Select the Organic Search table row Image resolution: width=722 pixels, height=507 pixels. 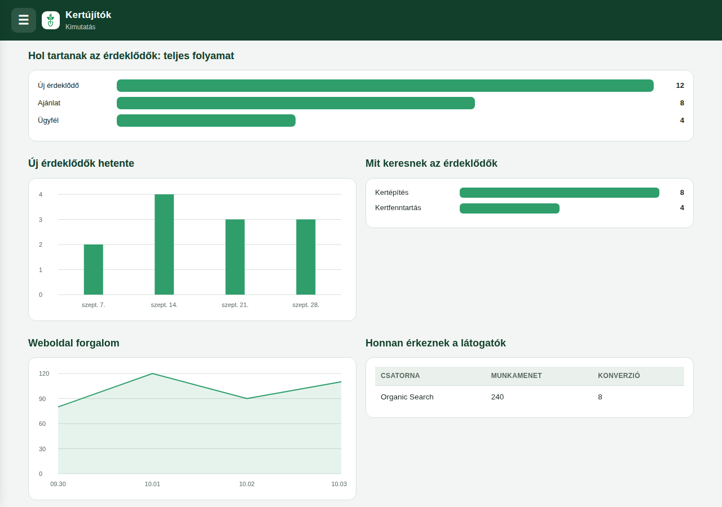pos(530,397)
